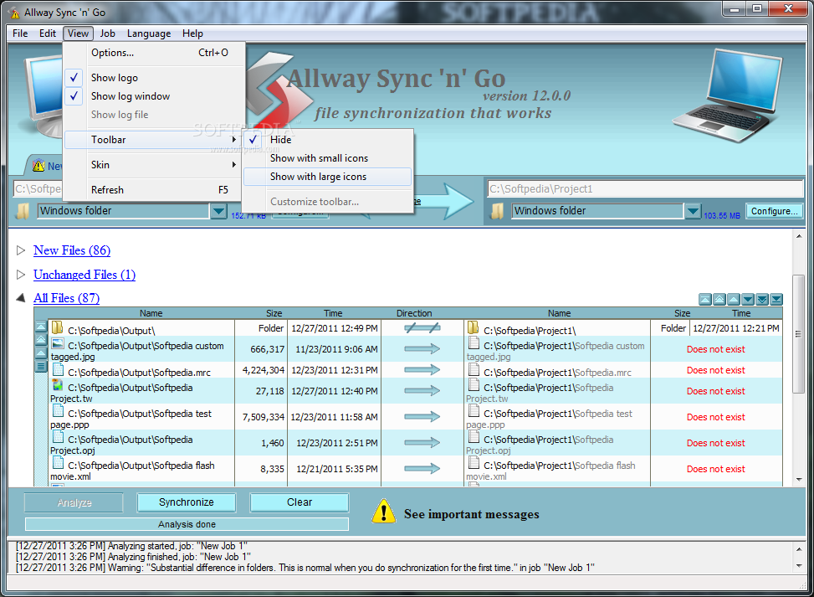The height and width of the screenshot is (597, 814).
Task: Click See important messages
Action: pyautogui.click(x=471, y=514)
